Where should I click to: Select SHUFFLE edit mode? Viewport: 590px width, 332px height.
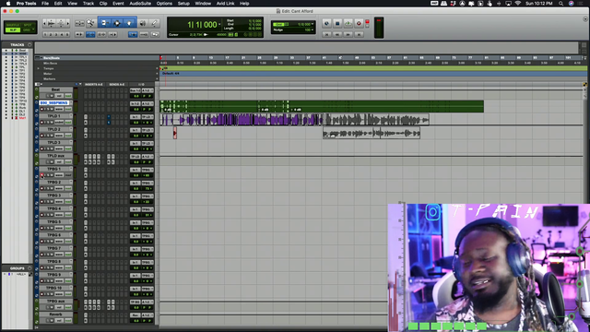13,25
